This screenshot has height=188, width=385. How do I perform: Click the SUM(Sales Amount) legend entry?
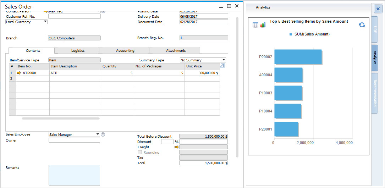309,34
